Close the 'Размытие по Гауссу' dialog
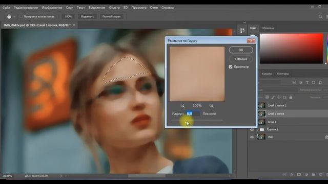 point(251,40)
